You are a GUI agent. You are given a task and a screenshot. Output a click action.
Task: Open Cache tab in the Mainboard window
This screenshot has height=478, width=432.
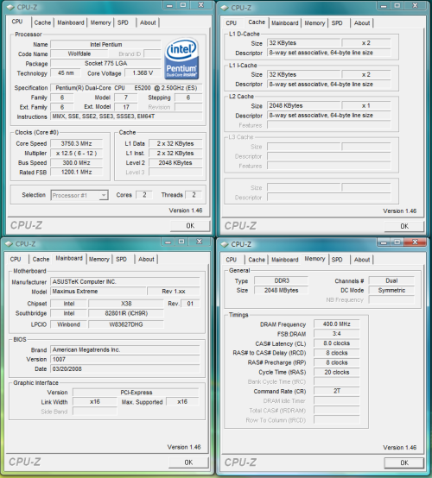point(41,259)
